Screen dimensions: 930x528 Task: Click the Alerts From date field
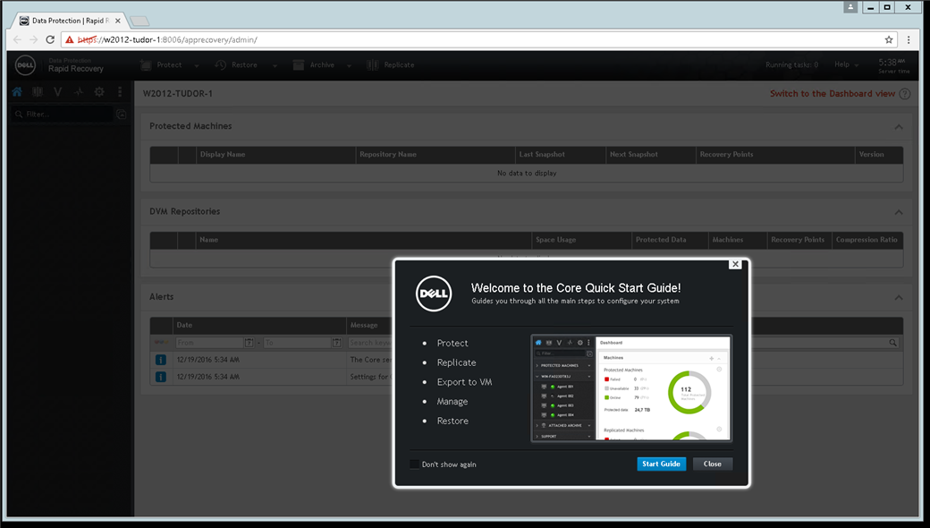(210, 343)
